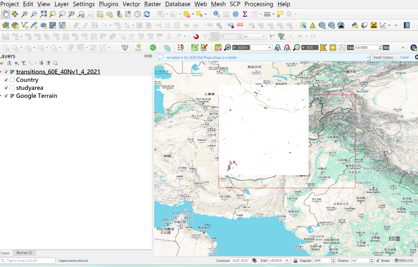
Task: Click the SCP standard deviation stretch icon
Action: [x=287, y=47]
